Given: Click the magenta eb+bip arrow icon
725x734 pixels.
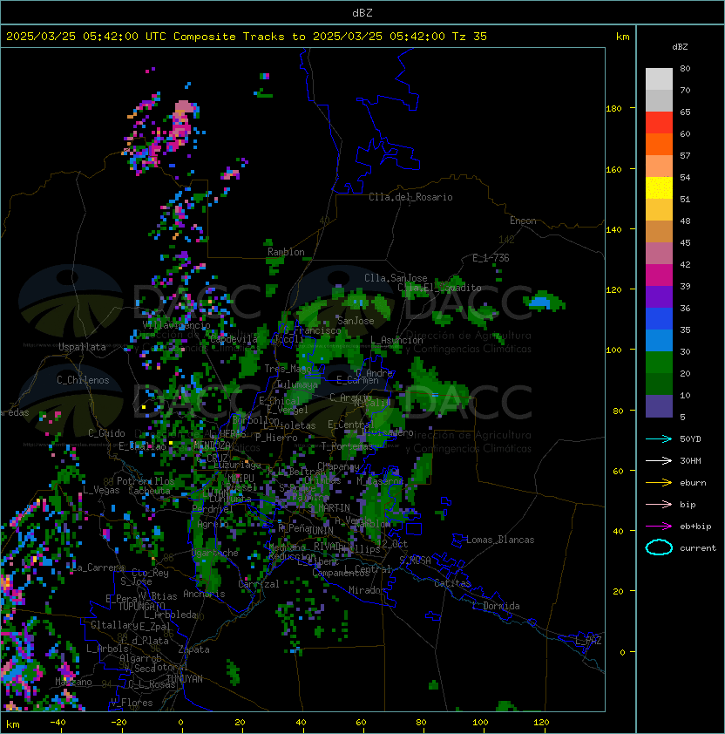Looking at the screenshot, I should pyautogui.click(x=659, y=527).
